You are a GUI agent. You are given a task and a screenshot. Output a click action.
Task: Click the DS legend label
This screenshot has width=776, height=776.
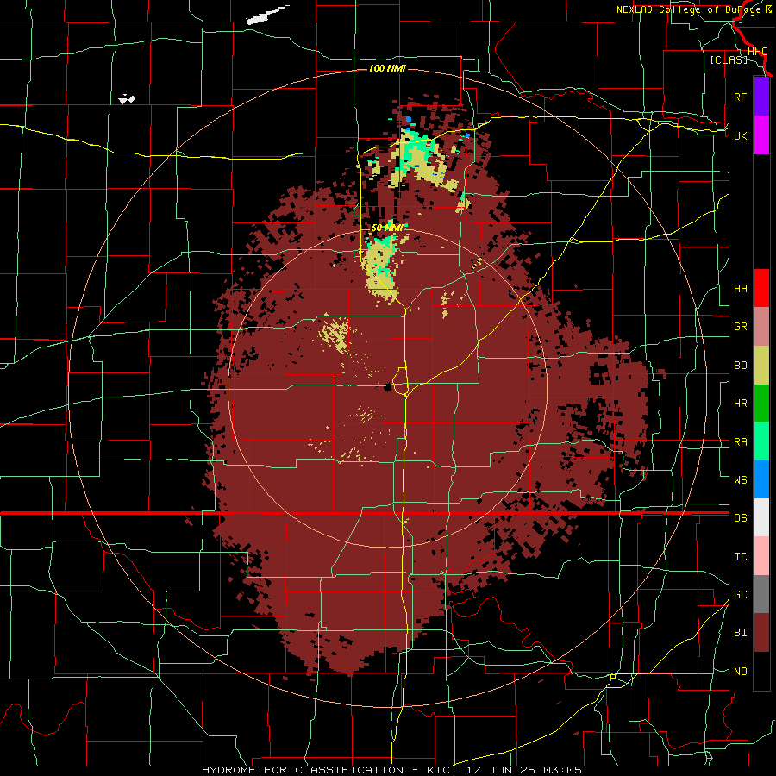740,518
